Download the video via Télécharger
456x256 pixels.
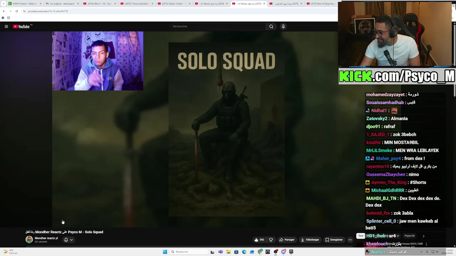[310, 240]
